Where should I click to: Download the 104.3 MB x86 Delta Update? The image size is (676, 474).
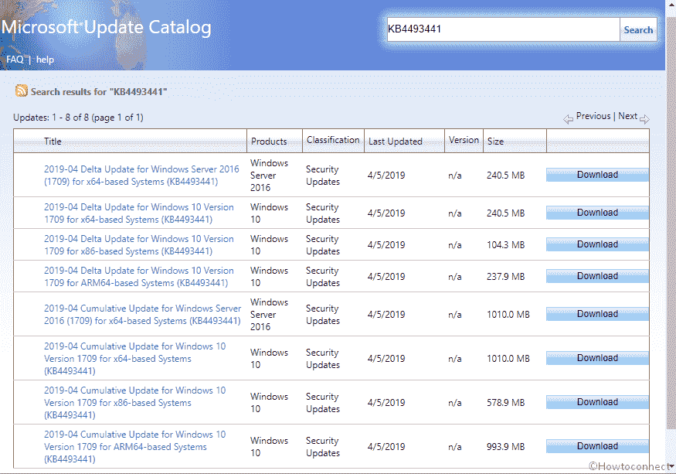click(597, 244)
